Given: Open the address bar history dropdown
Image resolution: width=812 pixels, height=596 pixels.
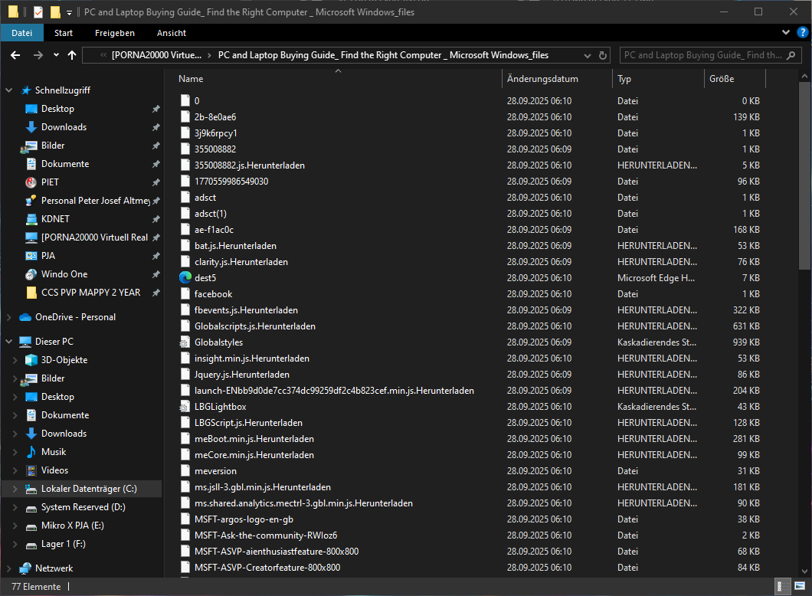Looking at the screenshot, I should point(589,55).
